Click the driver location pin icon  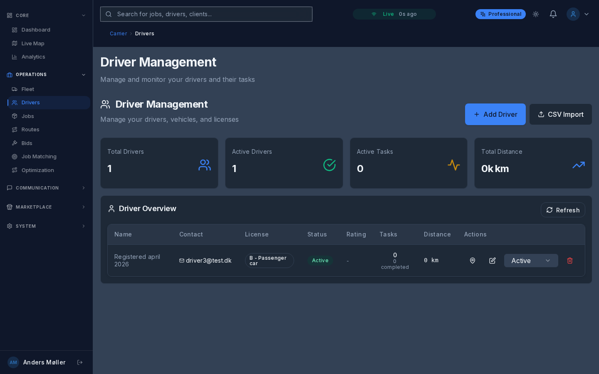(473, 261)
